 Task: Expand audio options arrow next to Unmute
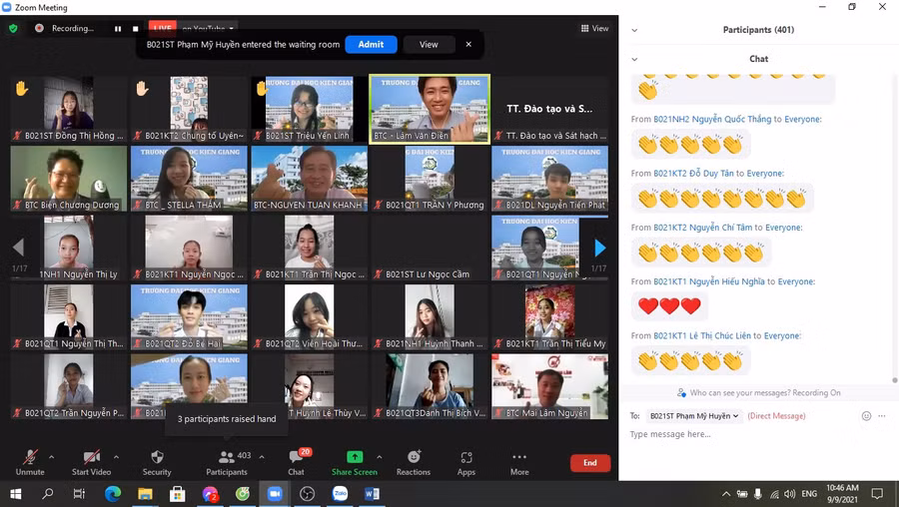click(52, 457)
